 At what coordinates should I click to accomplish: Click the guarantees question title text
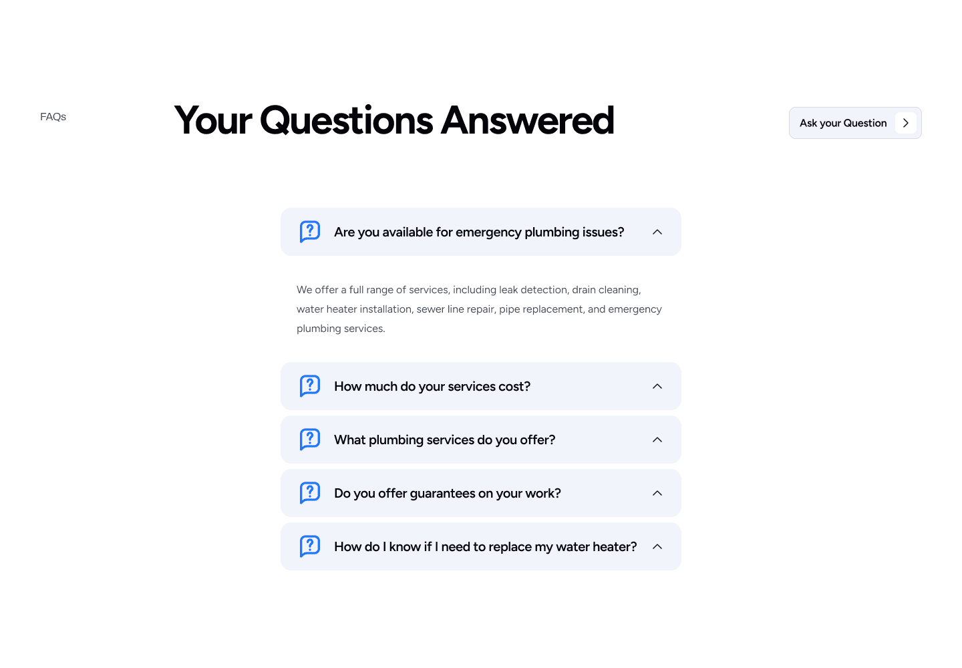click(x=447, y=493)
